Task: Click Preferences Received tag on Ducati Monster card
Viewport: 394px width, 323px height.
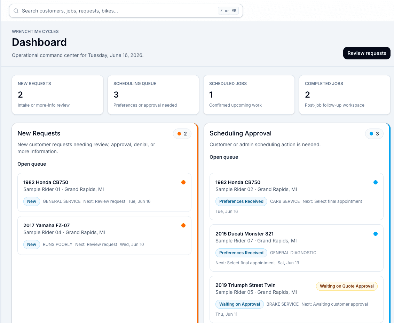Action: point(241,253)
